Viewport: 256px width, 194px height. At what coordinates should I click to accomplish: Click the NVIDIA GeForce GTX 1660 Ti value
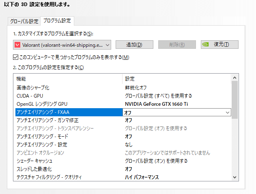point(157,104)
